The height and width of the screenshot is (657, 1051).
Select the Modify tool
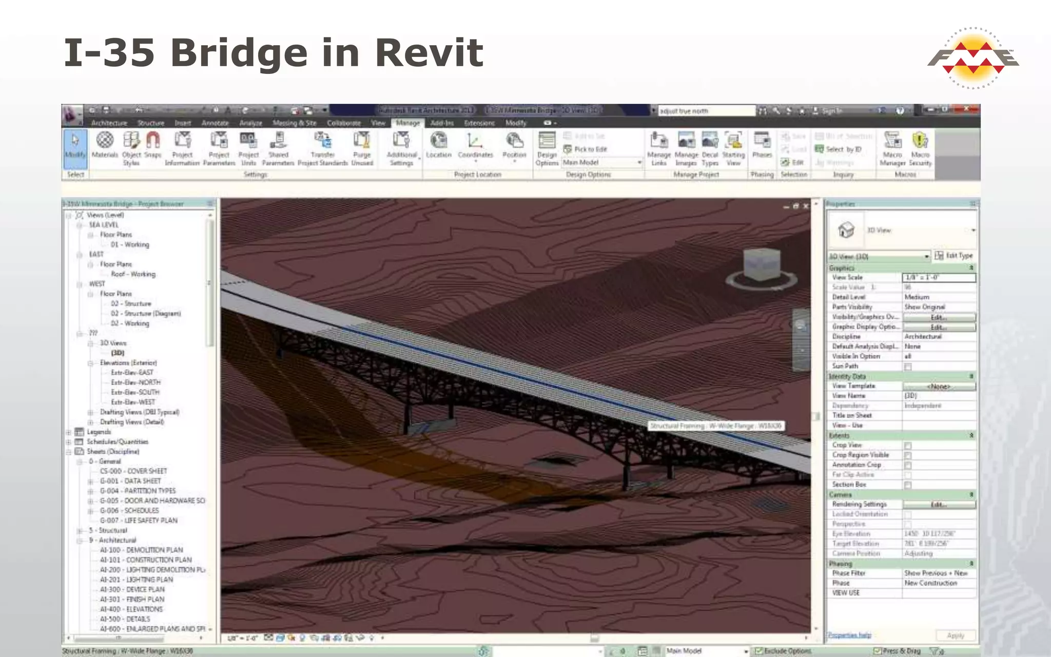pyautogui.click(x=75, y=149)
